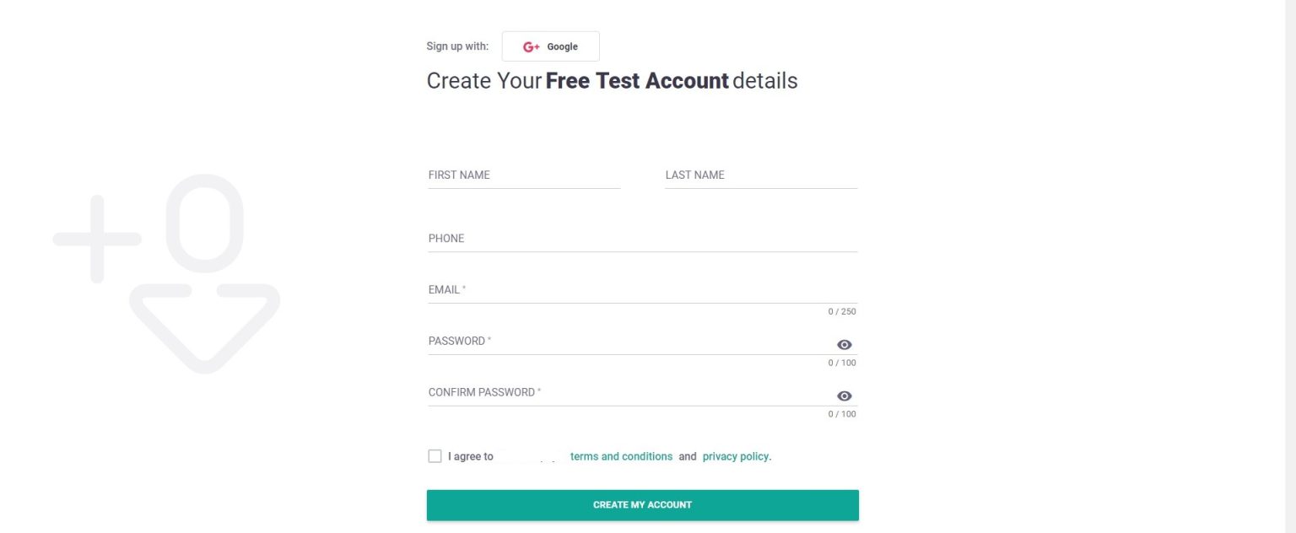Screen dimensions: 1296x533
Task: Click the 0 / 100 password character counter
Action: coord(842,363)
